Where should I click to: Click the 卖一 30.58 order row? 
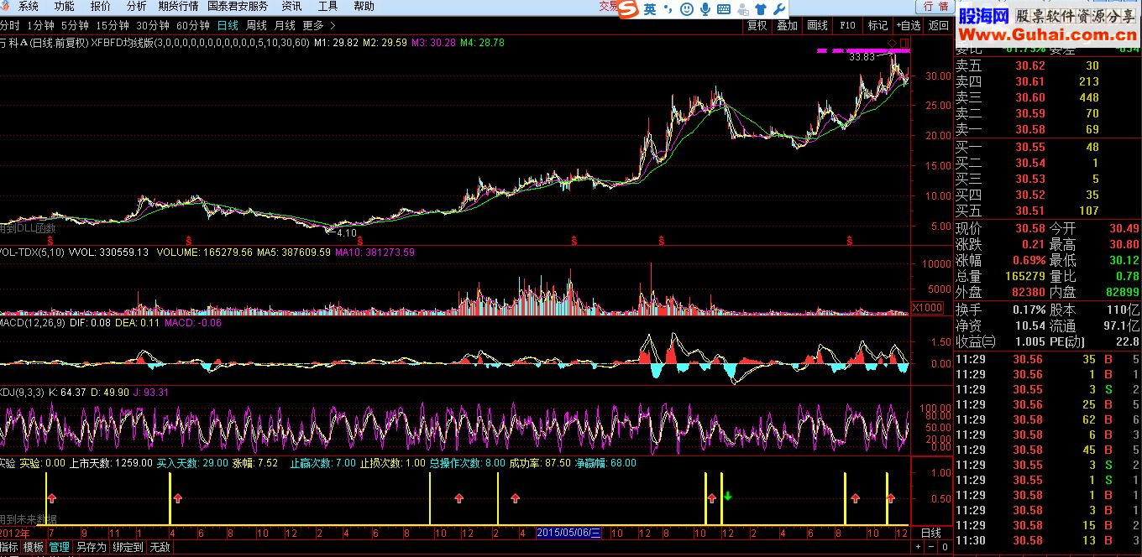tap(1047, 130)
